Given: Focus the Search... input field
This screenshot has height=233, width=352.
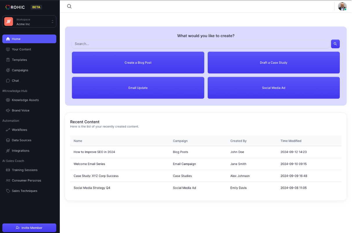Looking at the screenshot, I should (x=200, y=44).
